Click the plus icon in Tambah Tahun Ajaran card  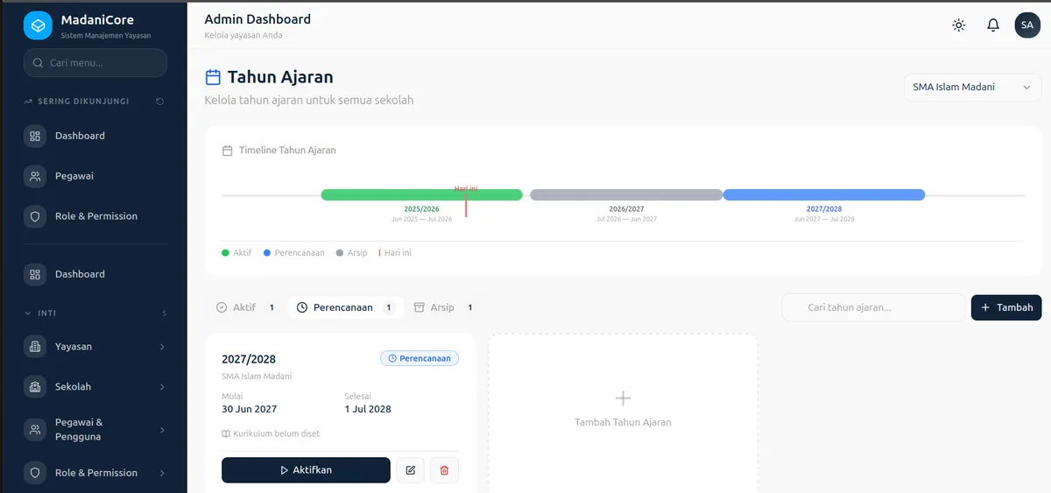pos(623,398)
